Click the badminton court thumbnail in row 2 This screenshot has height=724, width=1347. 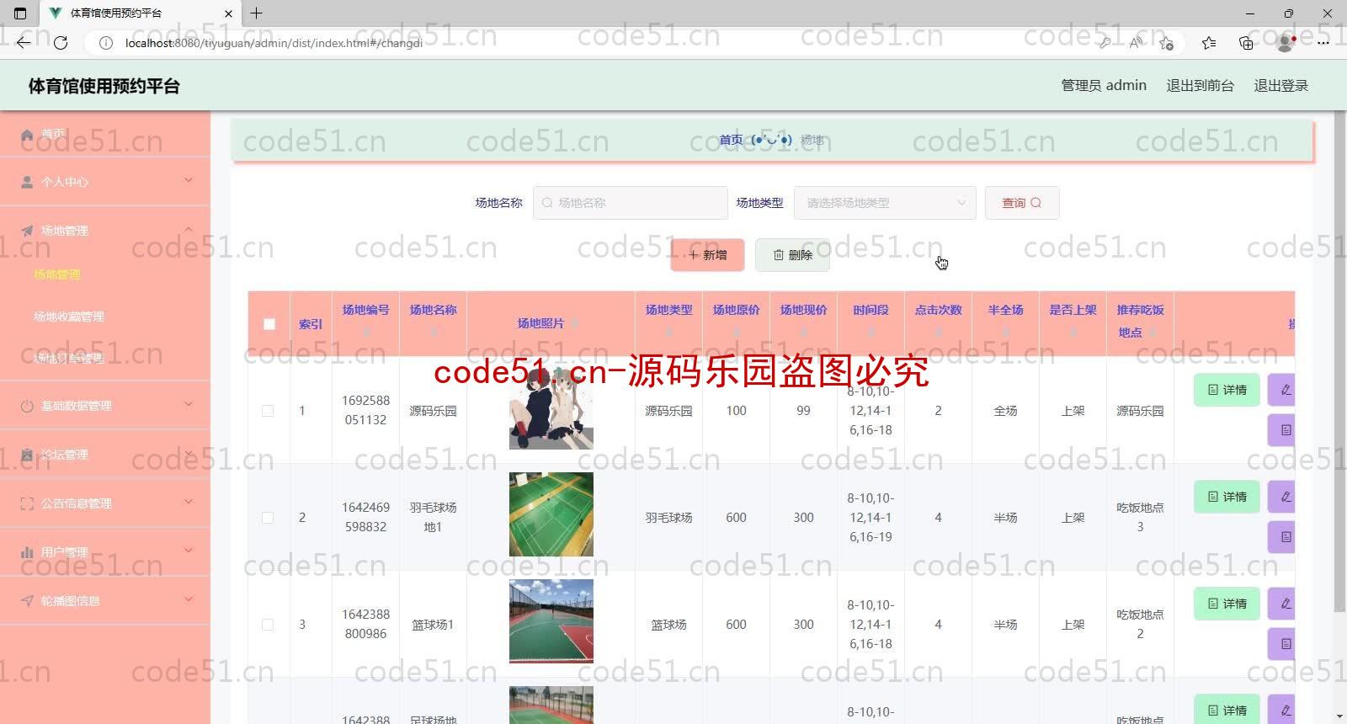click(551, 514)
